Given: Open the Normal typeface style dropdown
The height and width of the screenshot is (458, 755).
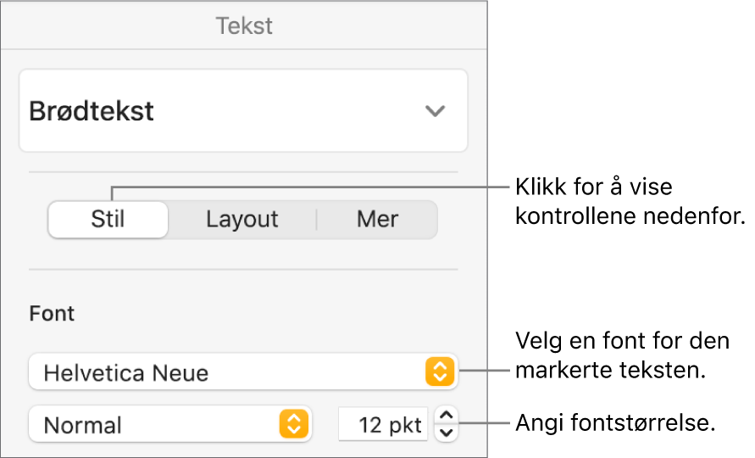Looking at the screenshot, I should [x=170, y=425].
